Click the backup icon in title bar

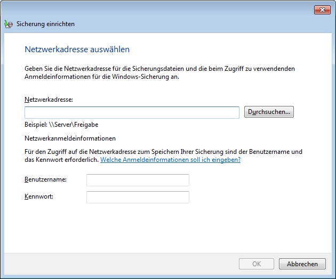coord(8,24)
